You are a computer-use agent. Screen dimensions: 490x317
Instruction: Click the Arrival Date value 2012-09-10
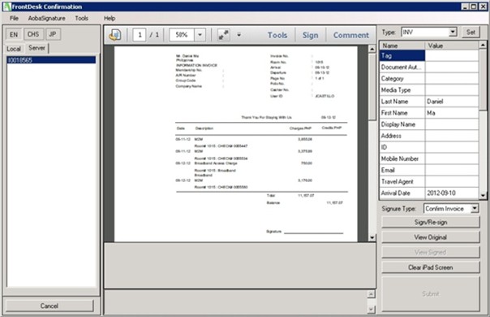pyautogui.click(x=452, y=193)
